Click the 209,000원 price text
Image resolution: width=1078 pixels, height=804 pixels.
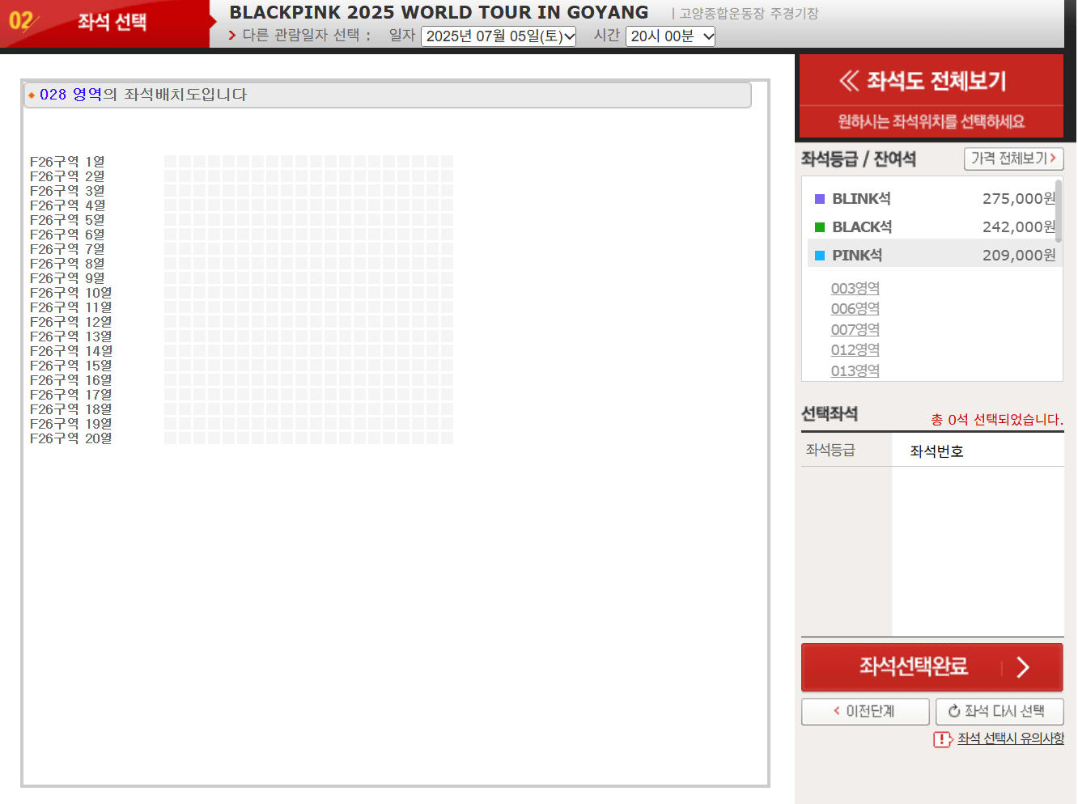pos(1019,256)
